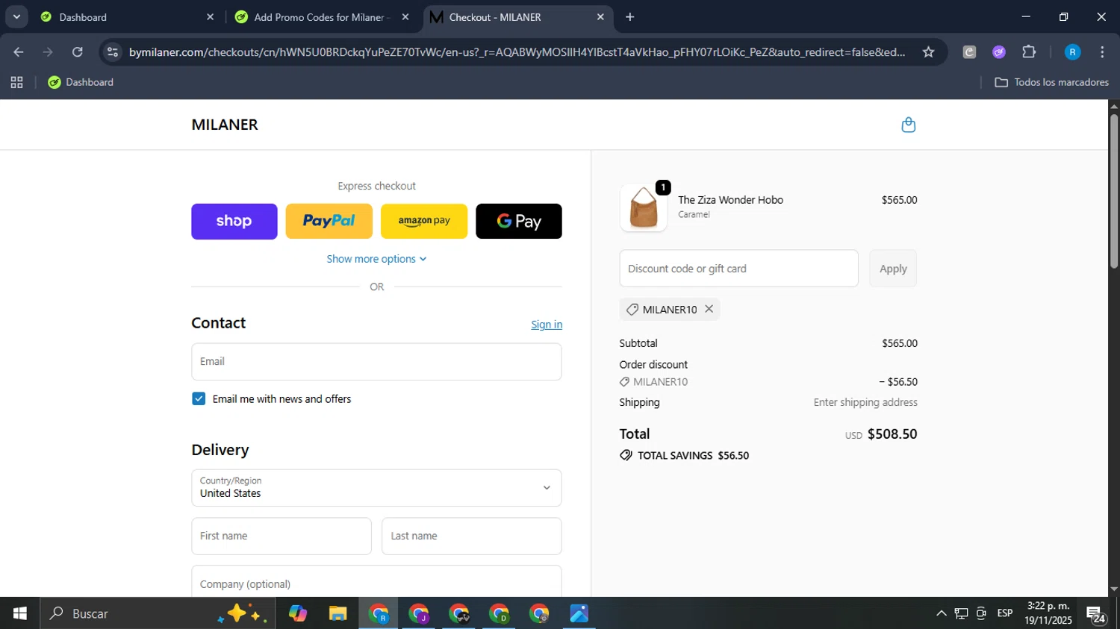
Task: Open the Chrome taskbar icon labeled R
Action: (379, 613)
